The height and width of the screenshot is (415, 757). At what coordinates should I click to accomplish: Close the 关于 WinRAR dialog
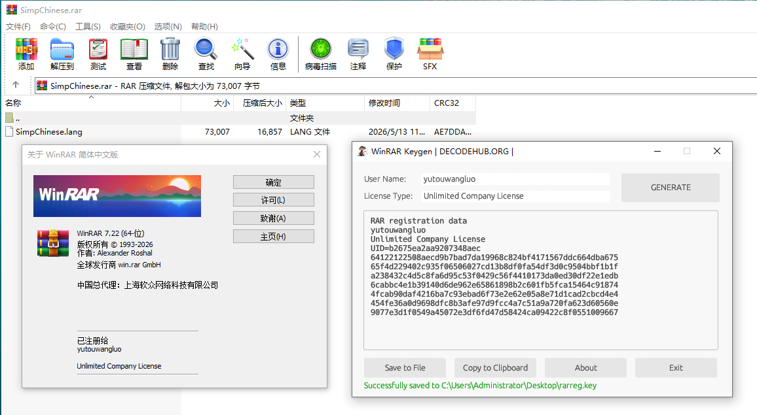point(317,154)
